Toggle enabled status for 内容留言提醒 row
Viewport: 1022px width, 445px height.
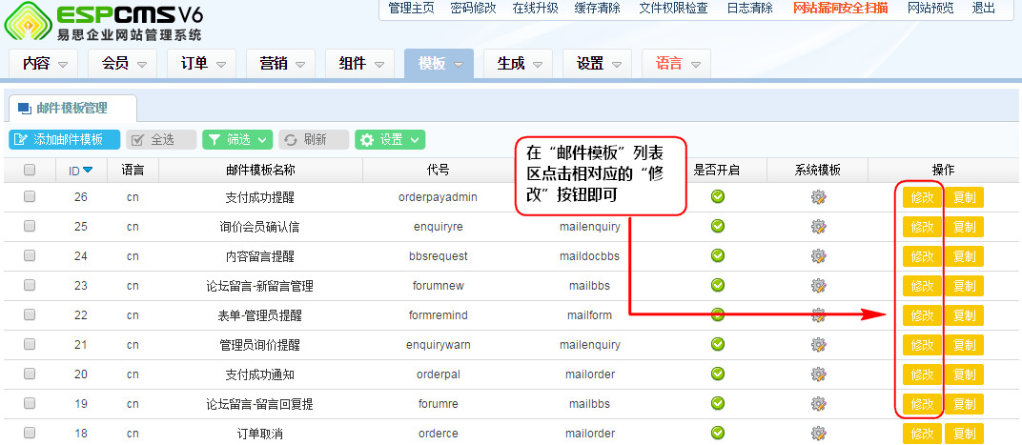(x=718, y=255)
